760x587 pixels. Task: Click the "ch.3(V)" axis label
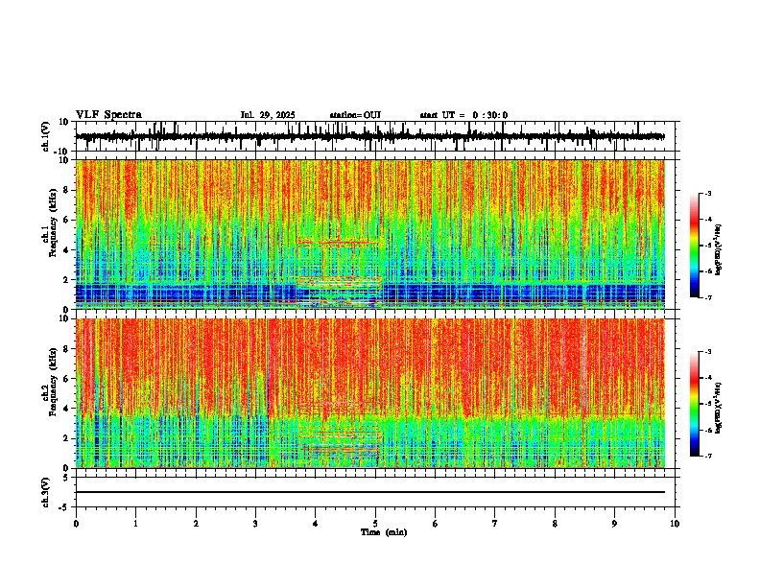46,492
